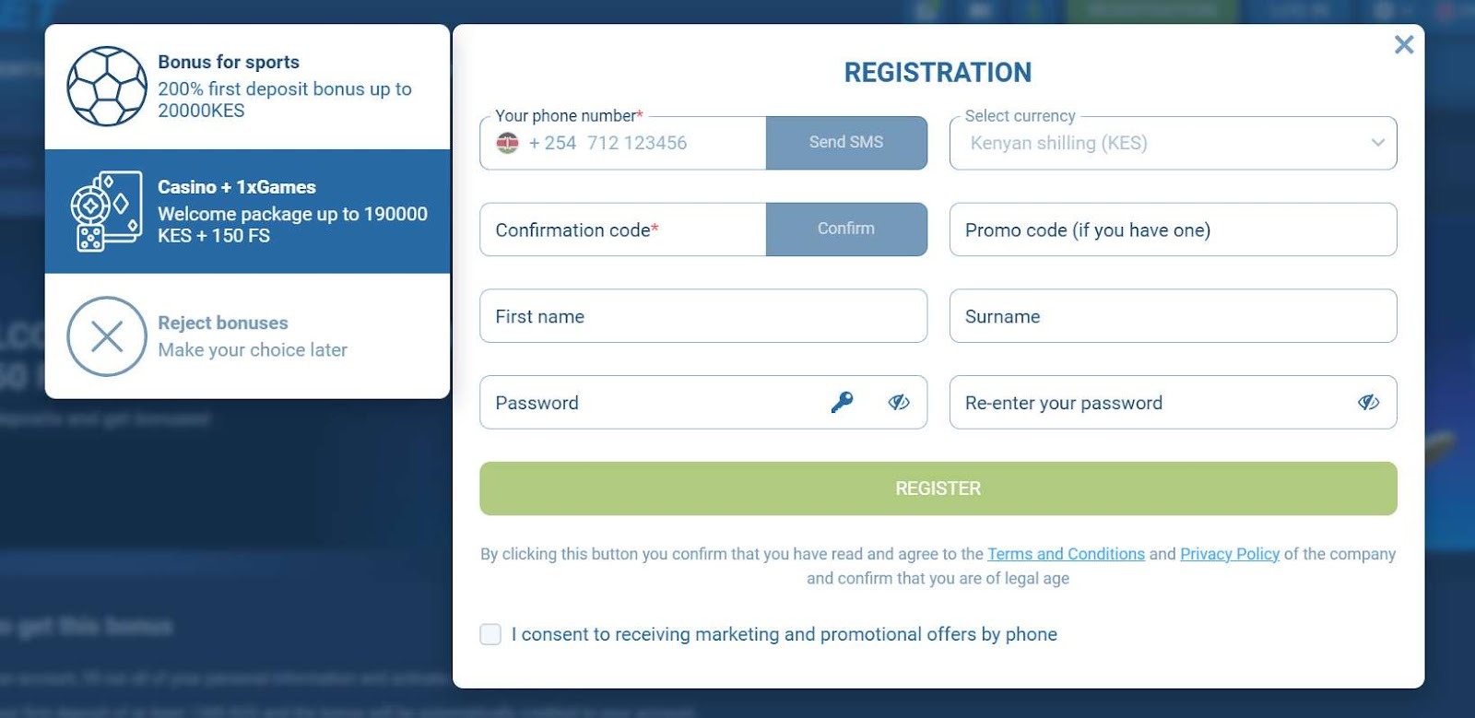Expand currency list showing Kenyan shilling

(1171, 143)
